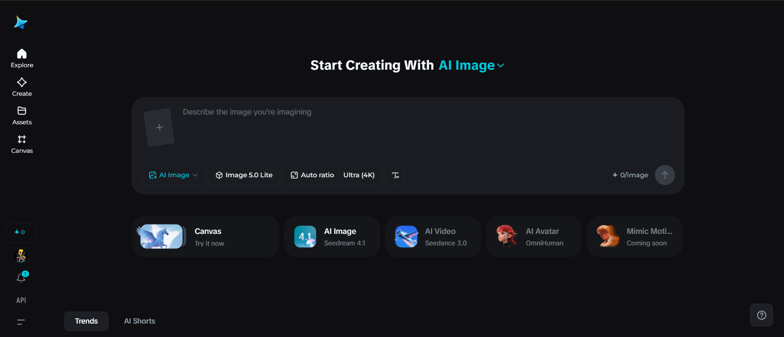
Task: Open the AI Image heading dropdown
Action: click(x=472, y=65)
